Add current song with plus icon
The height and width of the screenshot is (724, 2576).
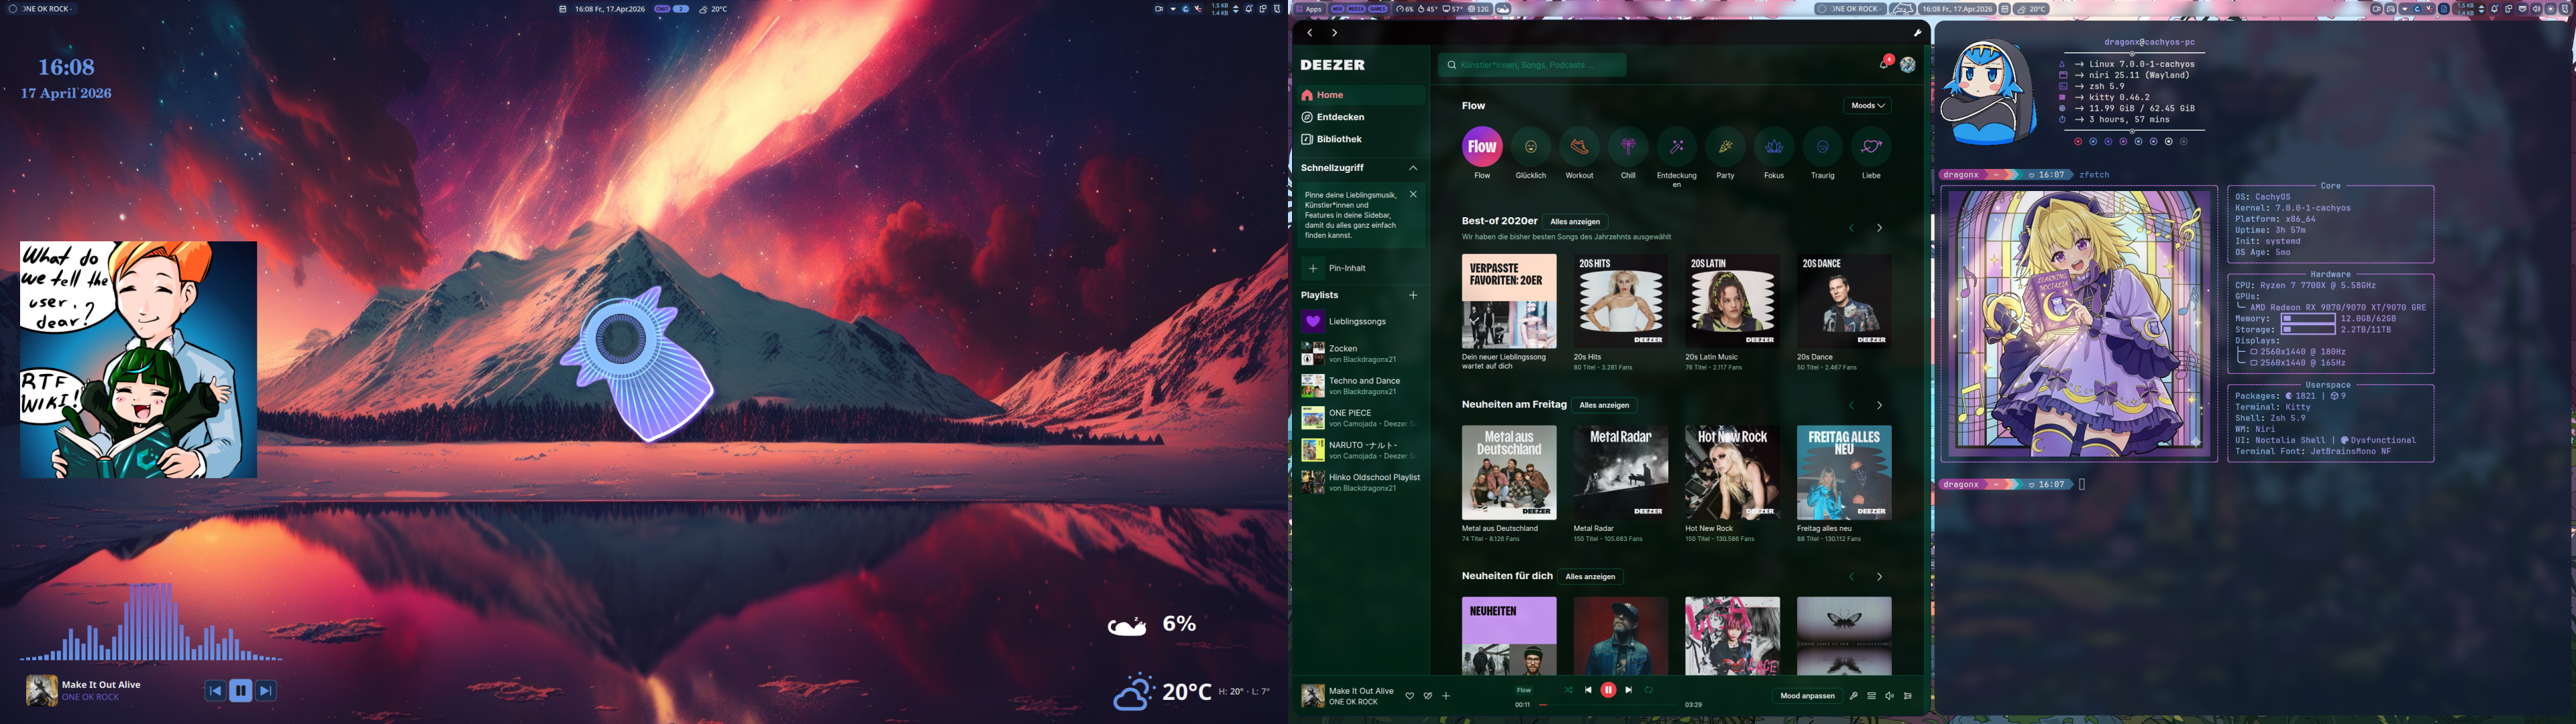tap(1445, 696)
